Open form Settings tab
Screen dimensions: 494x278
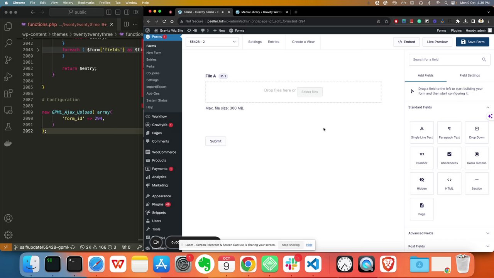(x=255, y=42)
